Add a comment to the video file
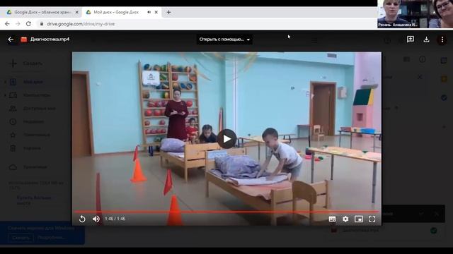The height and width of the screenshot is (254, 453). tap(411, 40)
